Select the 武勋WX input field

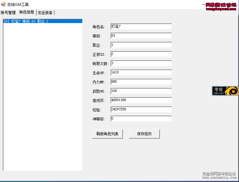(x=141, y=91)
